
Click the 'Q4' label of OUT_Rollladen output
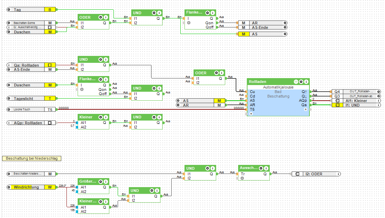tap(337, 92)
